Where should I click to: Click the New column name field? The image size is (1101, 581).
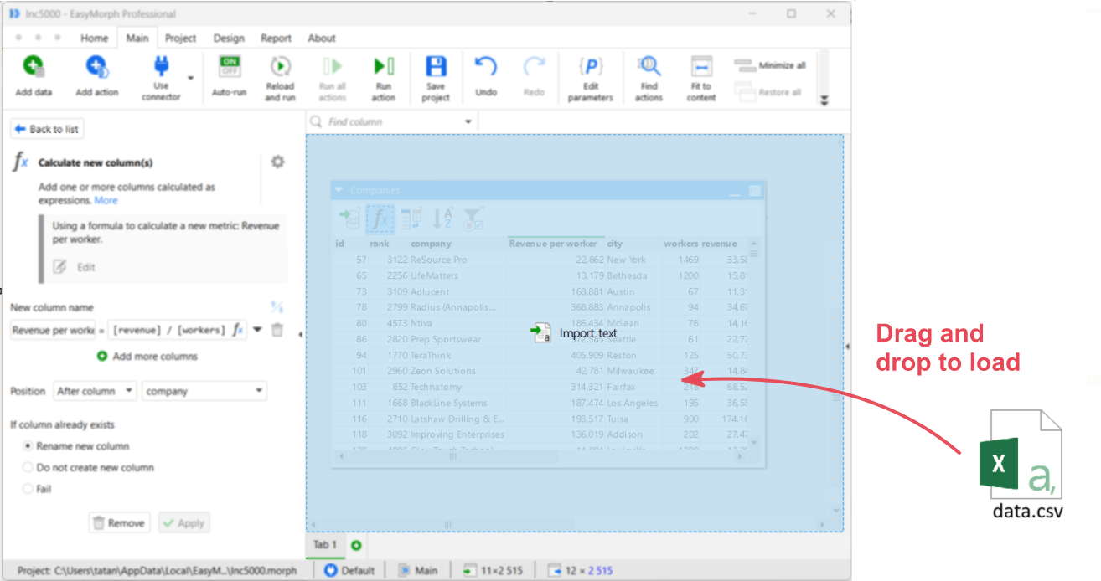(53, 330)
